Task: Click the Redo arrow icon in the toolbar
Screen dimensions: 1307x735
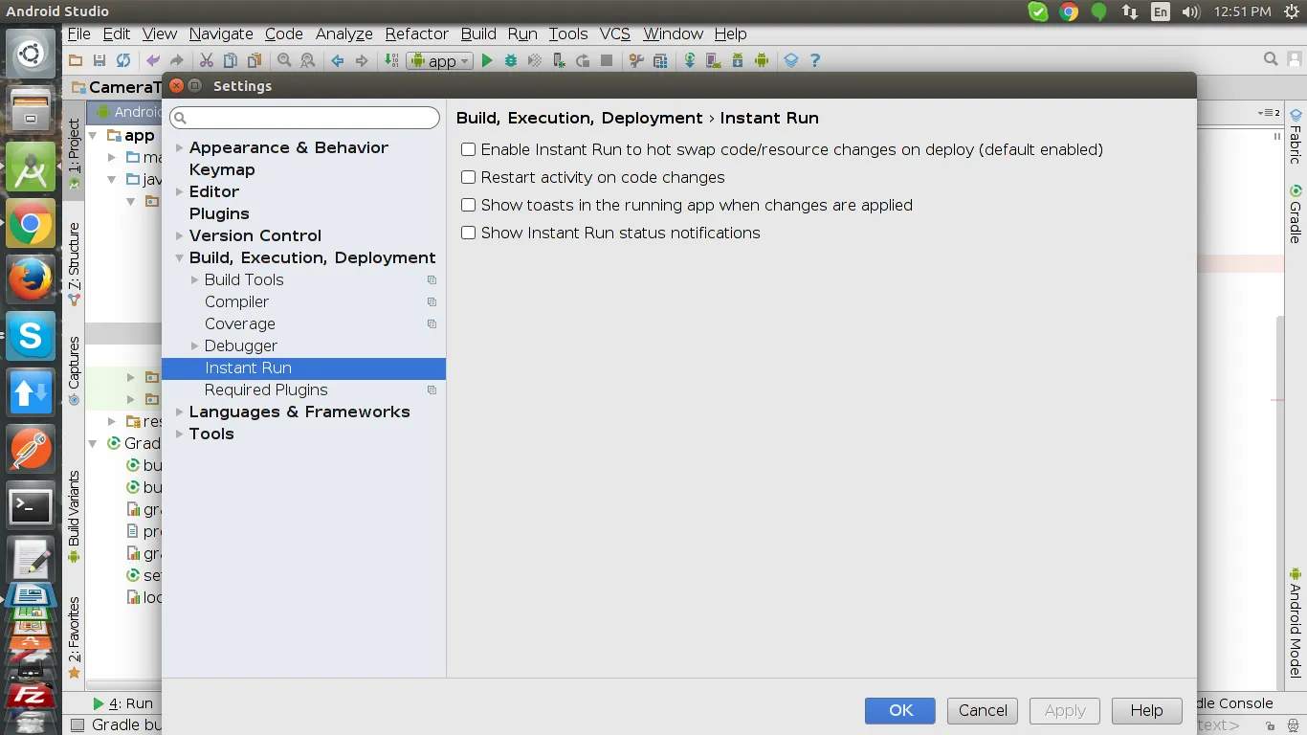Action: click(176, 60)
